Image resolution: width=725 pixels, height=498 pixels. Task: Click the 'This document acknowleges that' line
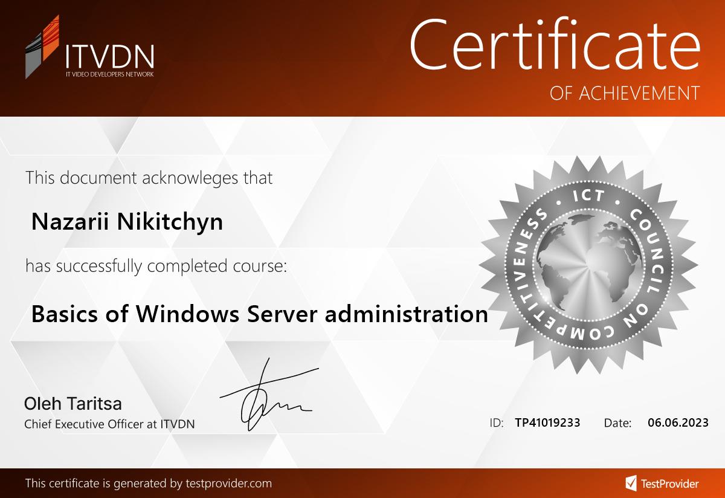pyautogui.click(x=149, y=178)
